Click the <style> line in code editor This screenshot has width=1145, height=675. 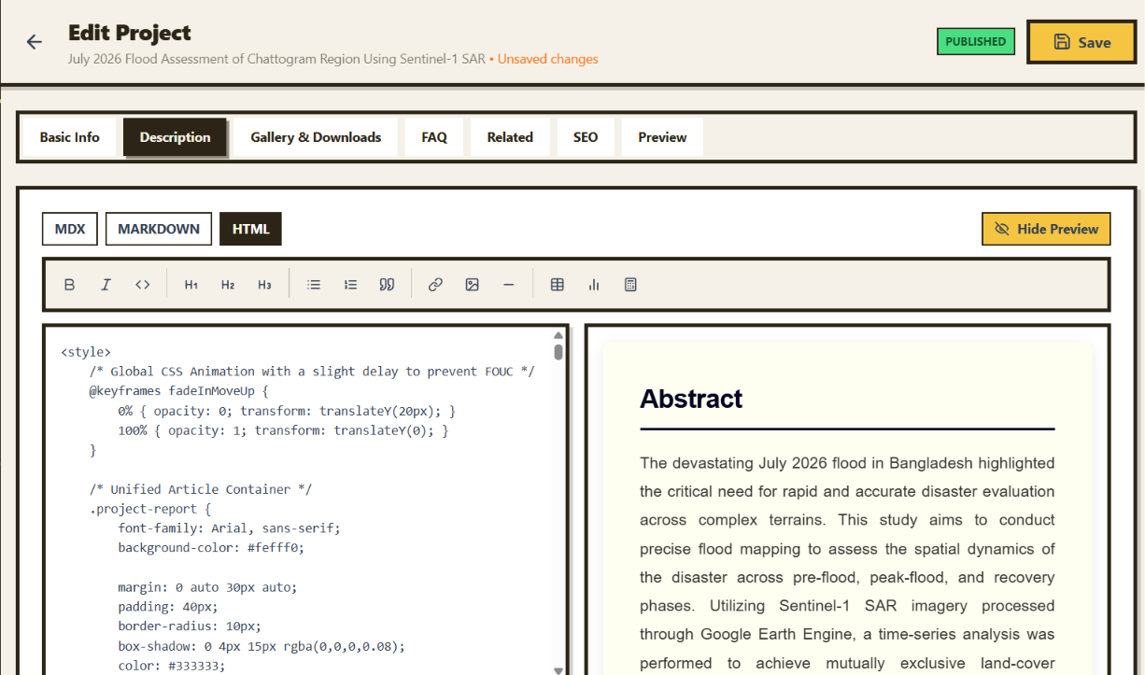pos(86,352)
